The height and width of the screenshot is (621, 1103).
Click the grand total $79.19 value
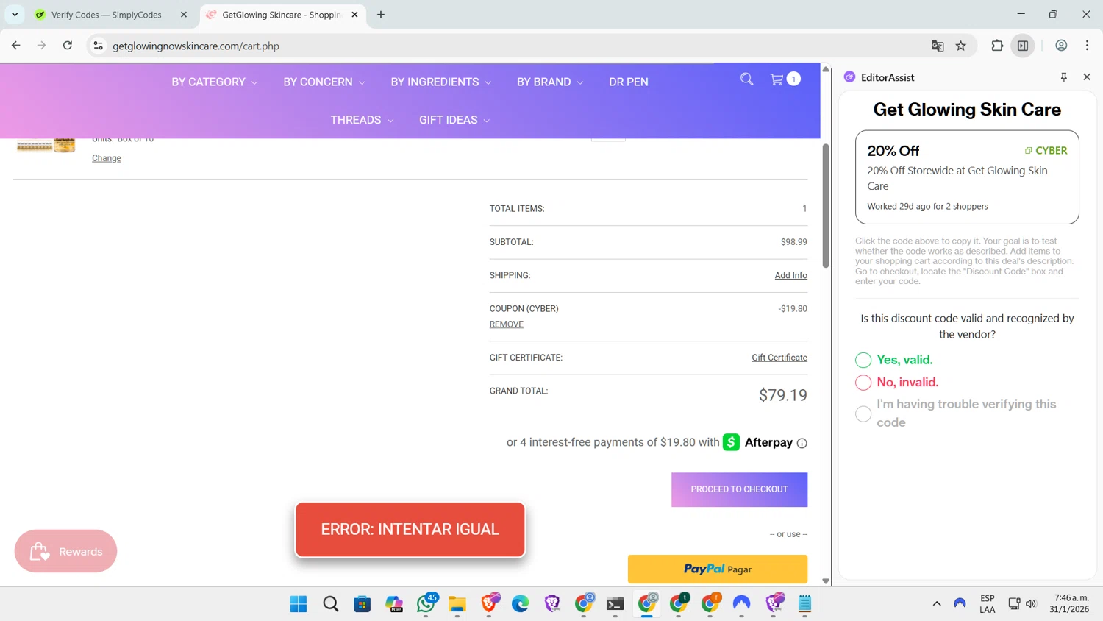click(x=783, y=395)
